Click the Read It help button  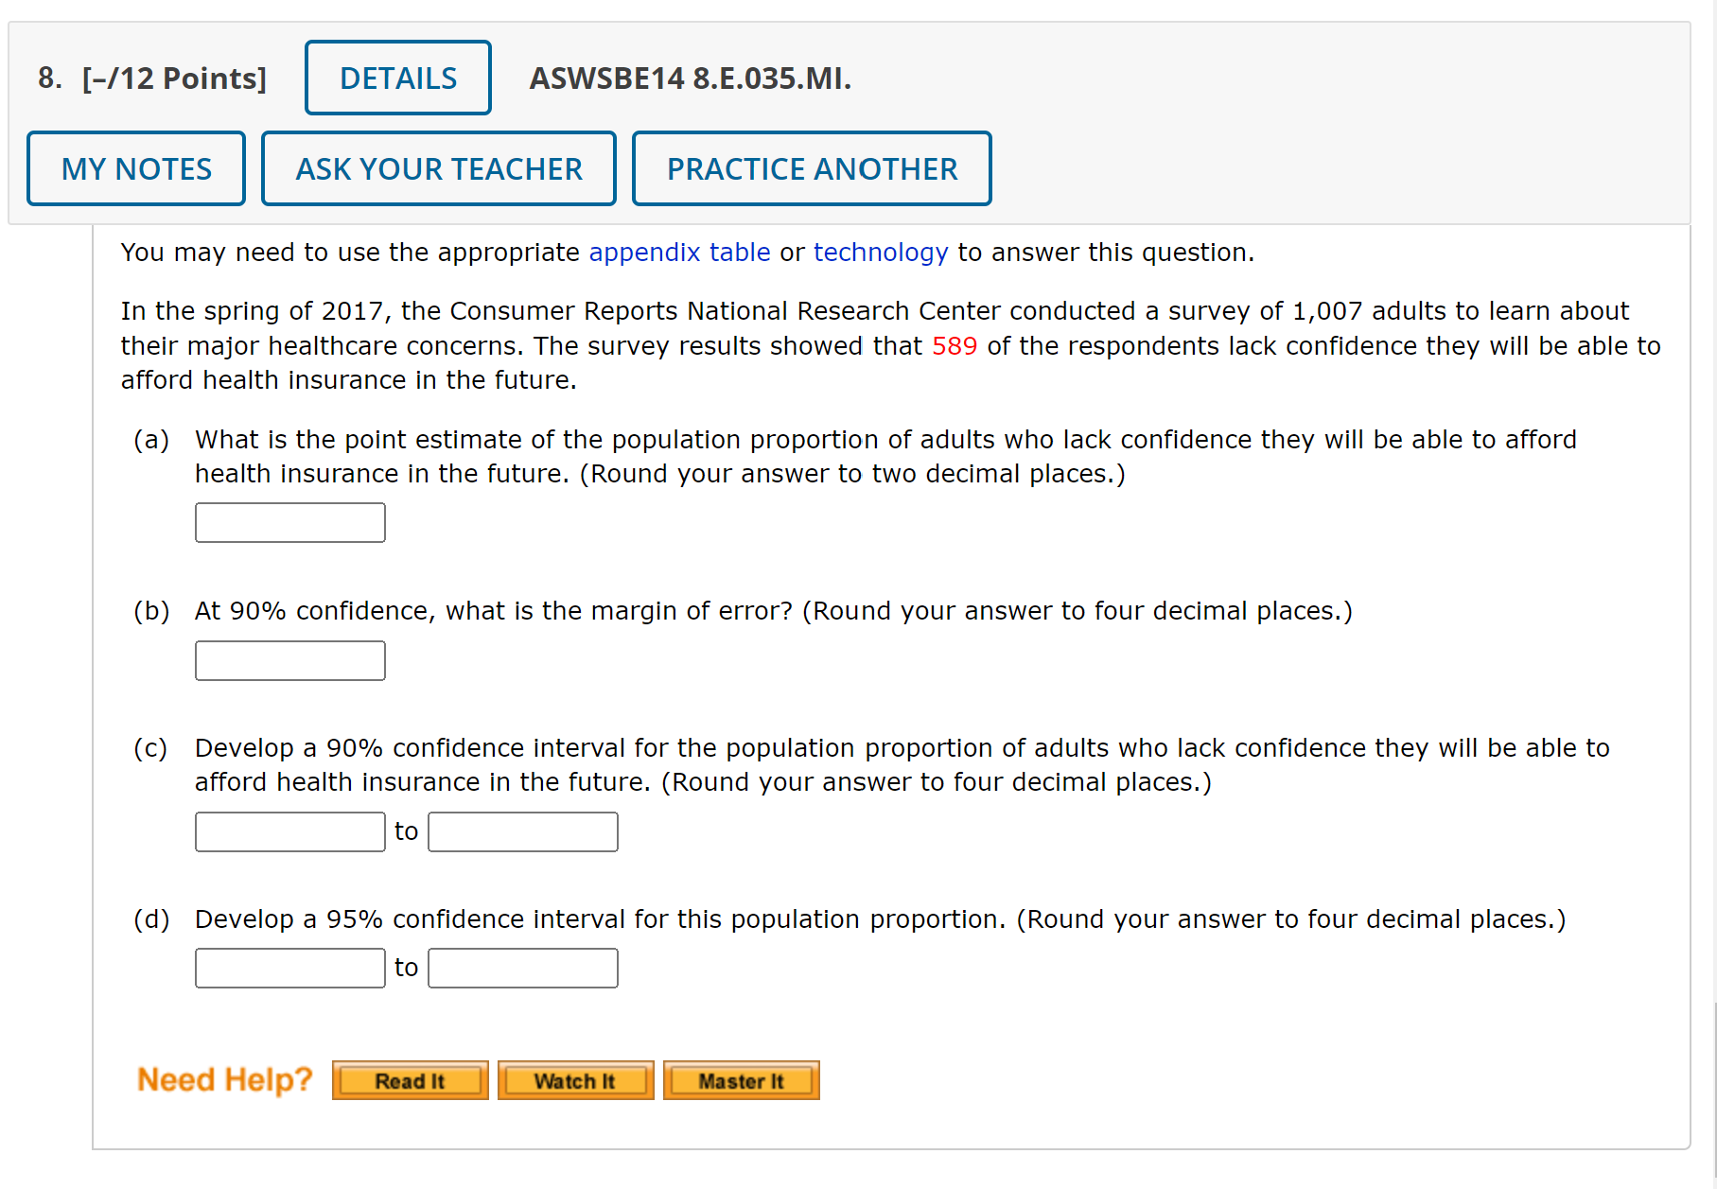coord(410,1080)
